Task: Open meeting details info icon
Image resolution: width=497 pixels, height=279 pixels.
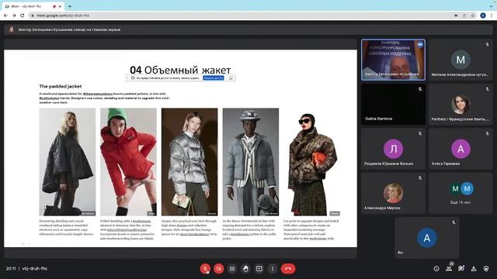Action: [x=436, y=269]
